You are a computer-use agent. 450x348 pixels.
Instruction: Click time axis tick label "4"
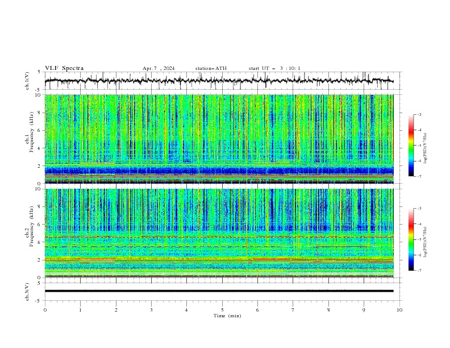(186, 310)
